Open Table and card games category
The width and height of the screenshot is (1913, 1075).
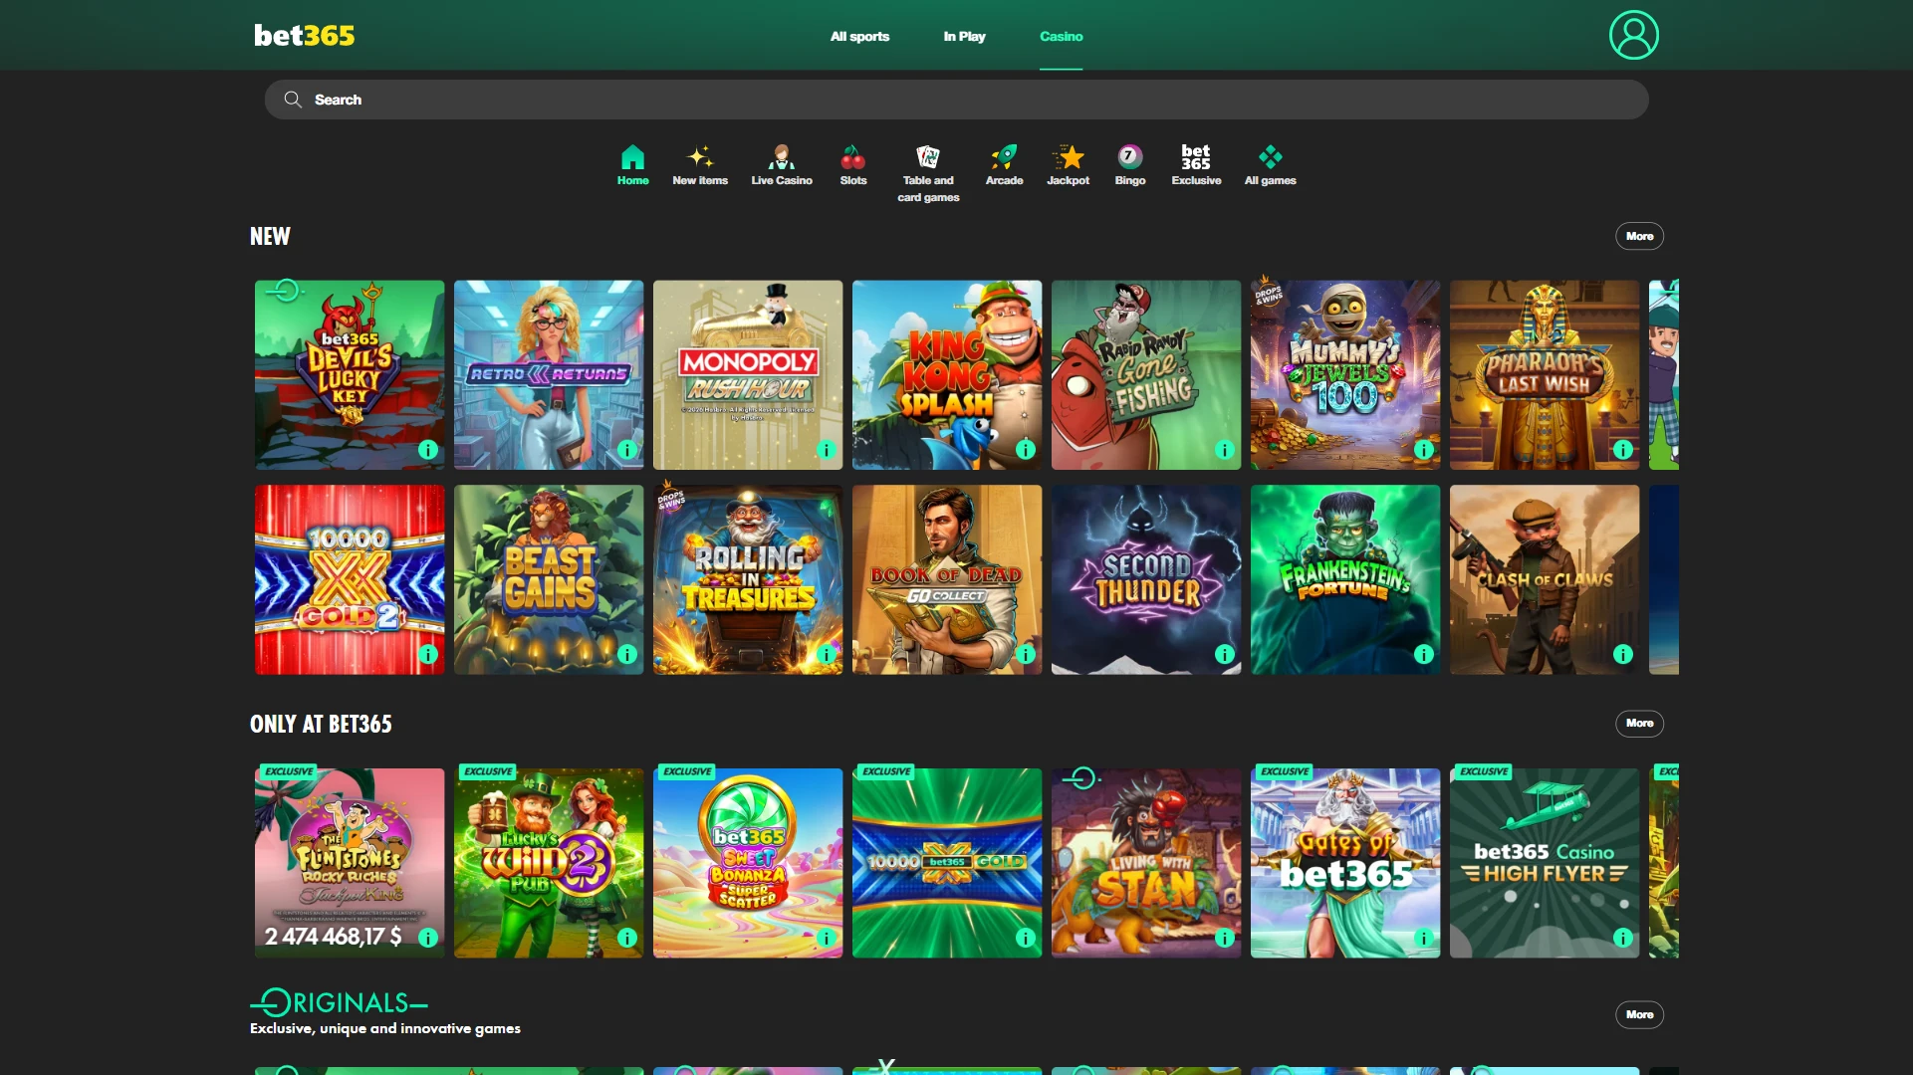[x=928, y=174]
